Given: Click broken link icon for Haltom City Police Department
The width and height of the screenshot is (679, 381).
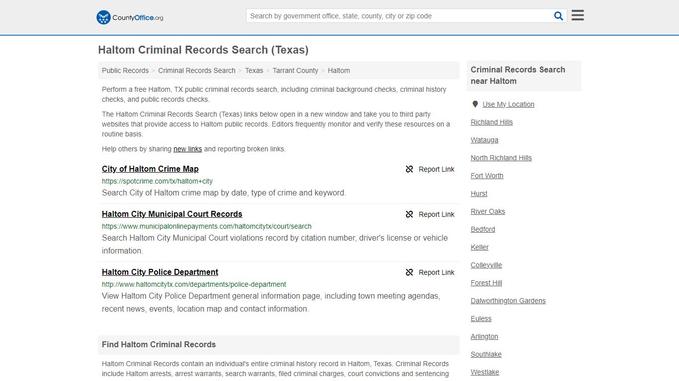Looking at the screenshot, I should point(409,272).
